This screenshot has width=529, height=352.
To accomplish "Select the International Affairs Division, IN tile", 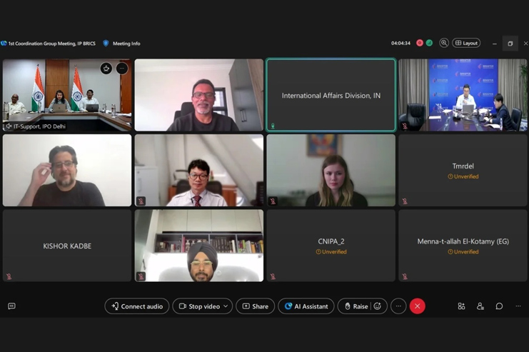I will tap(331, 95).
